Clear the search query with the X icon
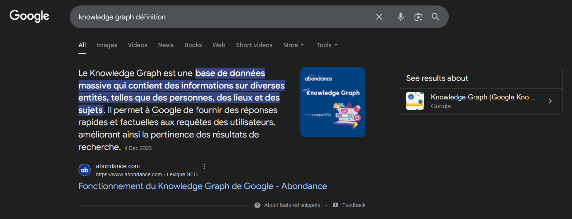The width and height of the screenshot is (572, 219). pos(379,16)
